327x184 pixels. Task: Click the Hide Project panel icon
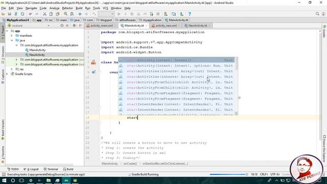click(x=81, y=26)
